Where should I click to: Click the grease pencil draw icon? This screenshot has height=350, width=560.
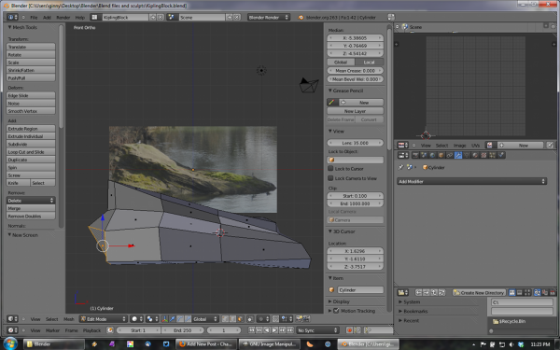[331, 103]
